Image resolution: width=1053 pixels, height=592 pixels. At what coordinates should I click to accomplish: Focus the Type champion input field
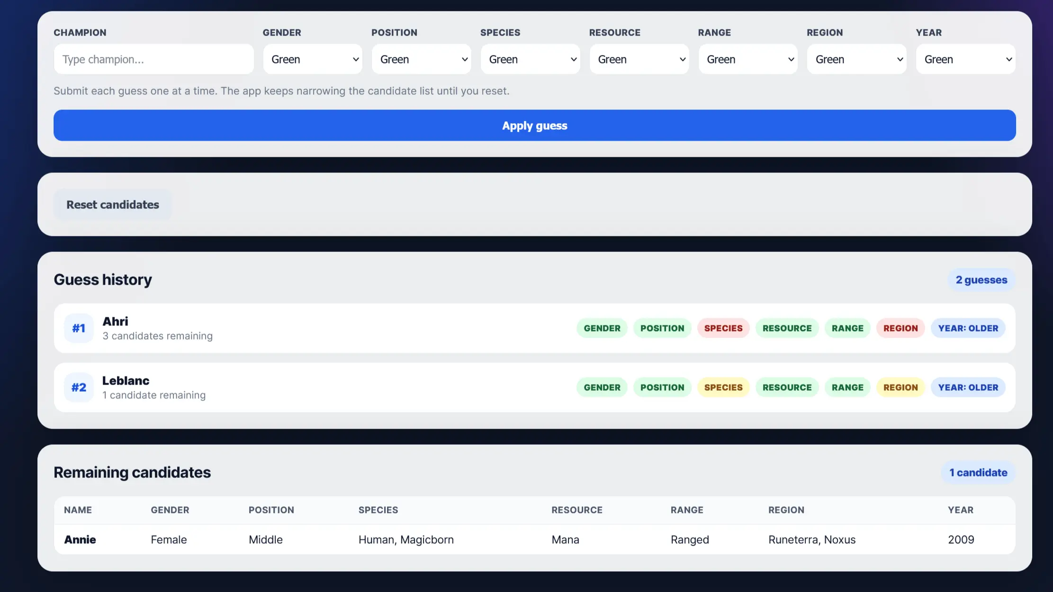point(154,59)
